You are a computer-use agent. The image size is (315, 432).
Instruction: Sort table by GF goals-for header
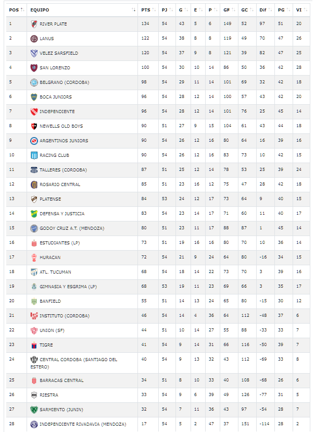pos(229,10)
